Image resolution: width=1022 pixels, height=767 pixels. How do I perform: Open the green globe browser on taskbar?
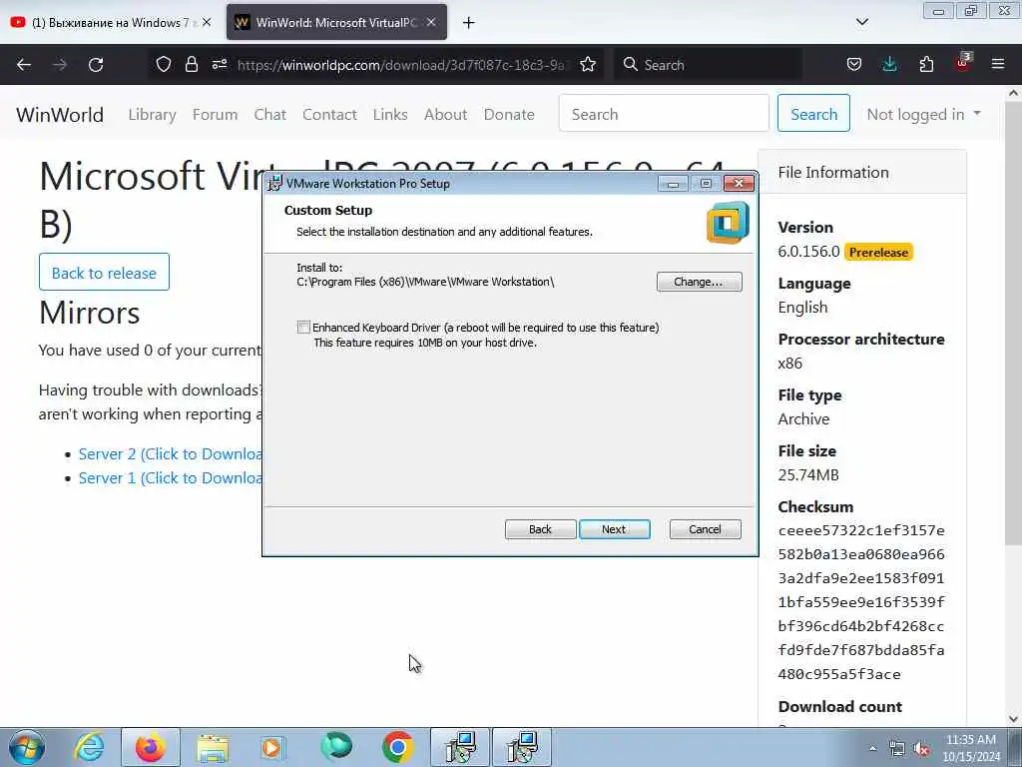pyautogui.click(x=335, y=747)
